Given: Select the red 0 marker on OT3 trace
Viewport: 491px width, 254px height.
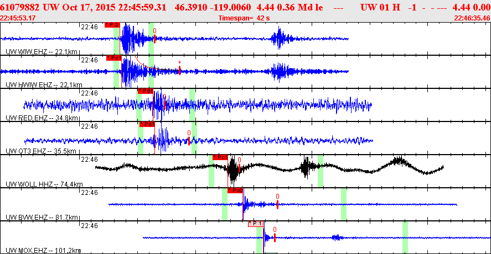Looking at the screenshot, I should pyautogui.click(x=189, y=138).
